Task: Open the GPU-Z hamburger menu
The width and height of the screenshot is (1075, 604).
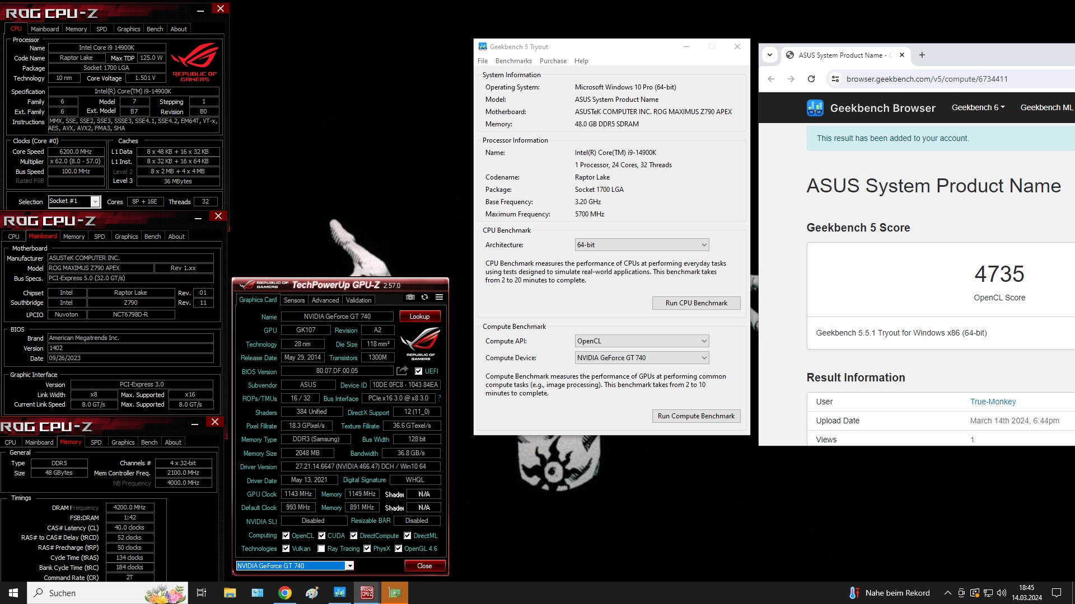Action: point(440,298)
